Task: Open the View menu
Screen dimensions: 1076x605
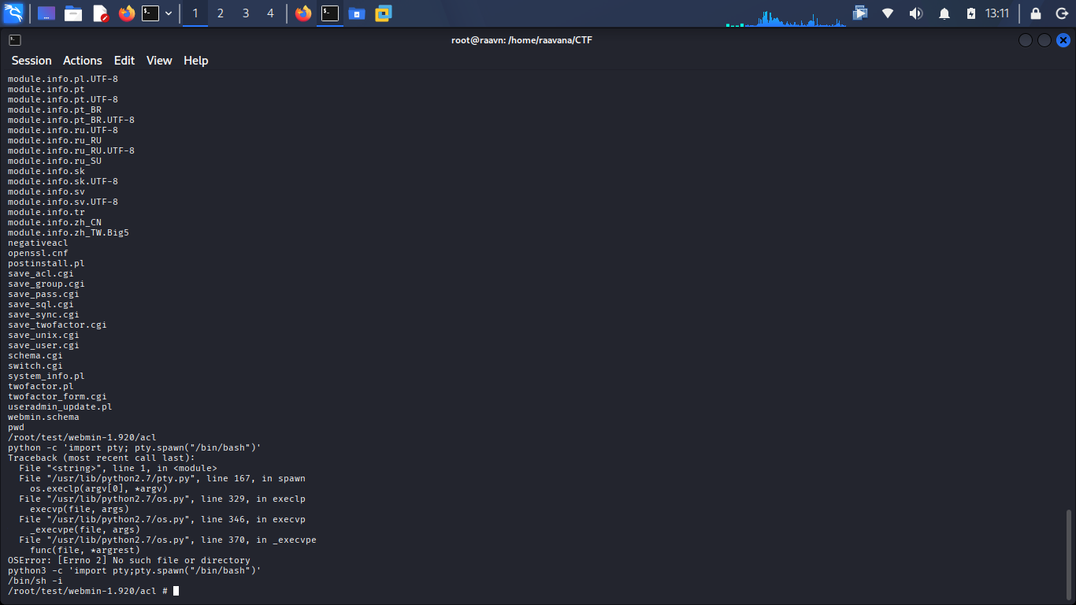Action: pos(159,61)
